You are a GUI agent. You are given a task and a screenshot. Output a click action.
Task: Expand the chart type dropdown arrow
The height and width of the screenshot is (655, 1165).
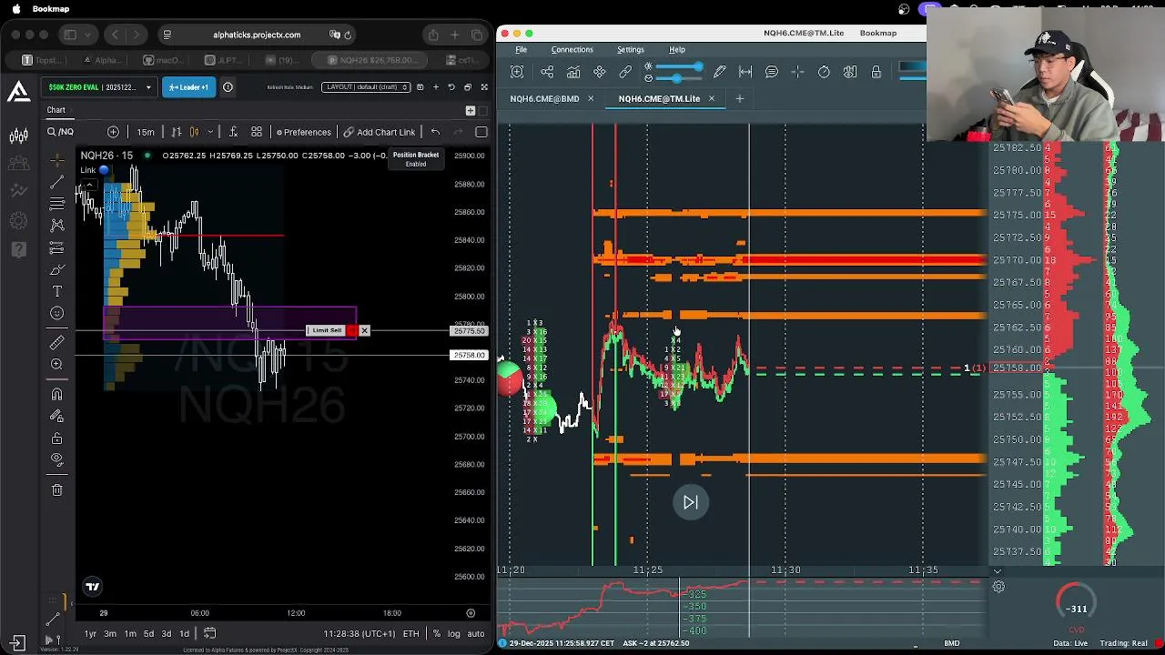click(210, 132)
